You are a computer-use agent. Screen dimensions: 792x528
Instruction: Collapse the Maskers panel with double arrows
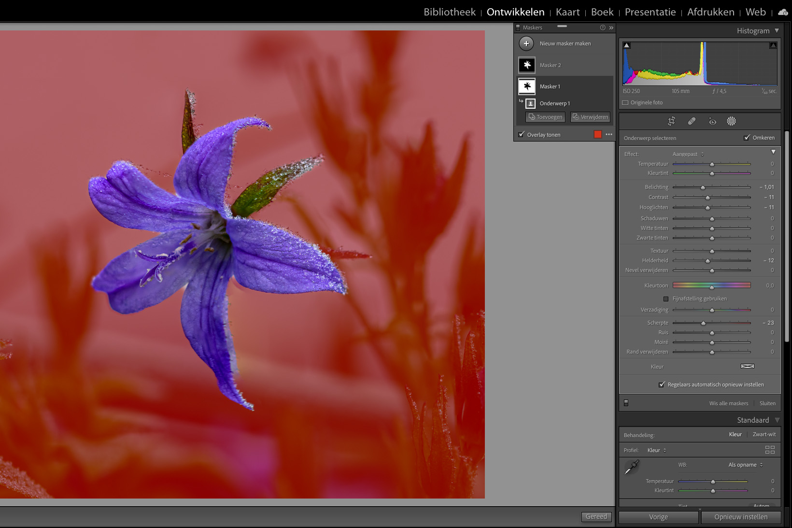tap(611, 28)
